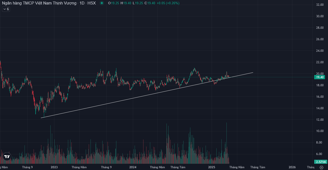Click the 18.00 price axis label
This screenshot has height=170, width=328.
tap(319, 85)
